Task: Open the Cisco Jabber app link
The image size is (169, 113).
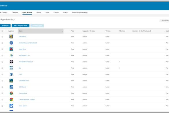Action: point(23,106)
